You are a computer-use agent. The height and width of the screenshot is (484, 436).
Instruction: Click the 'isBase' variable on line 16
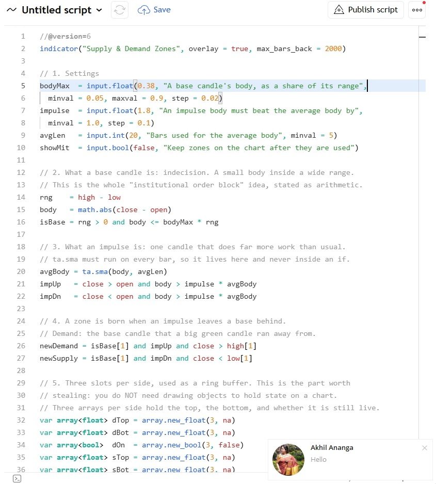click(x=53, y=222)
